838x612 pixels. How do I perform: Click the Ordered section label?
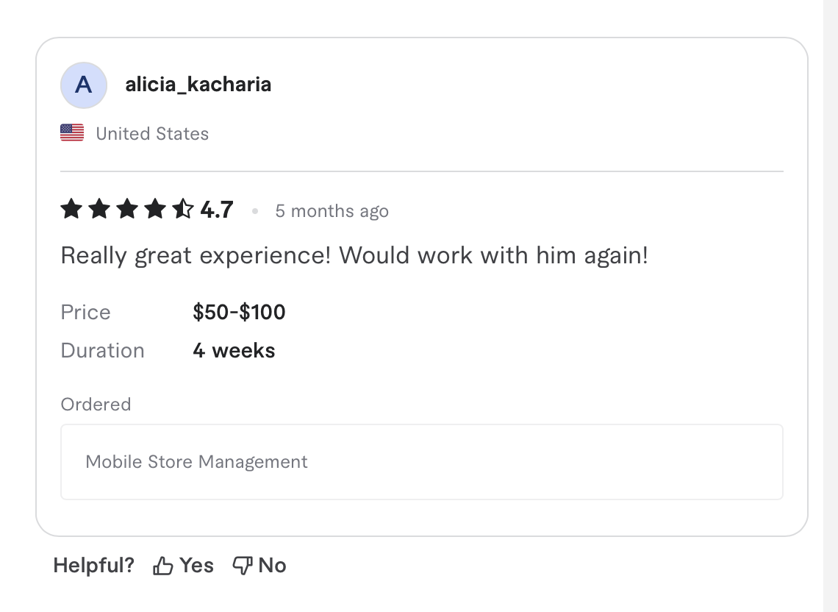pos(96,404)
